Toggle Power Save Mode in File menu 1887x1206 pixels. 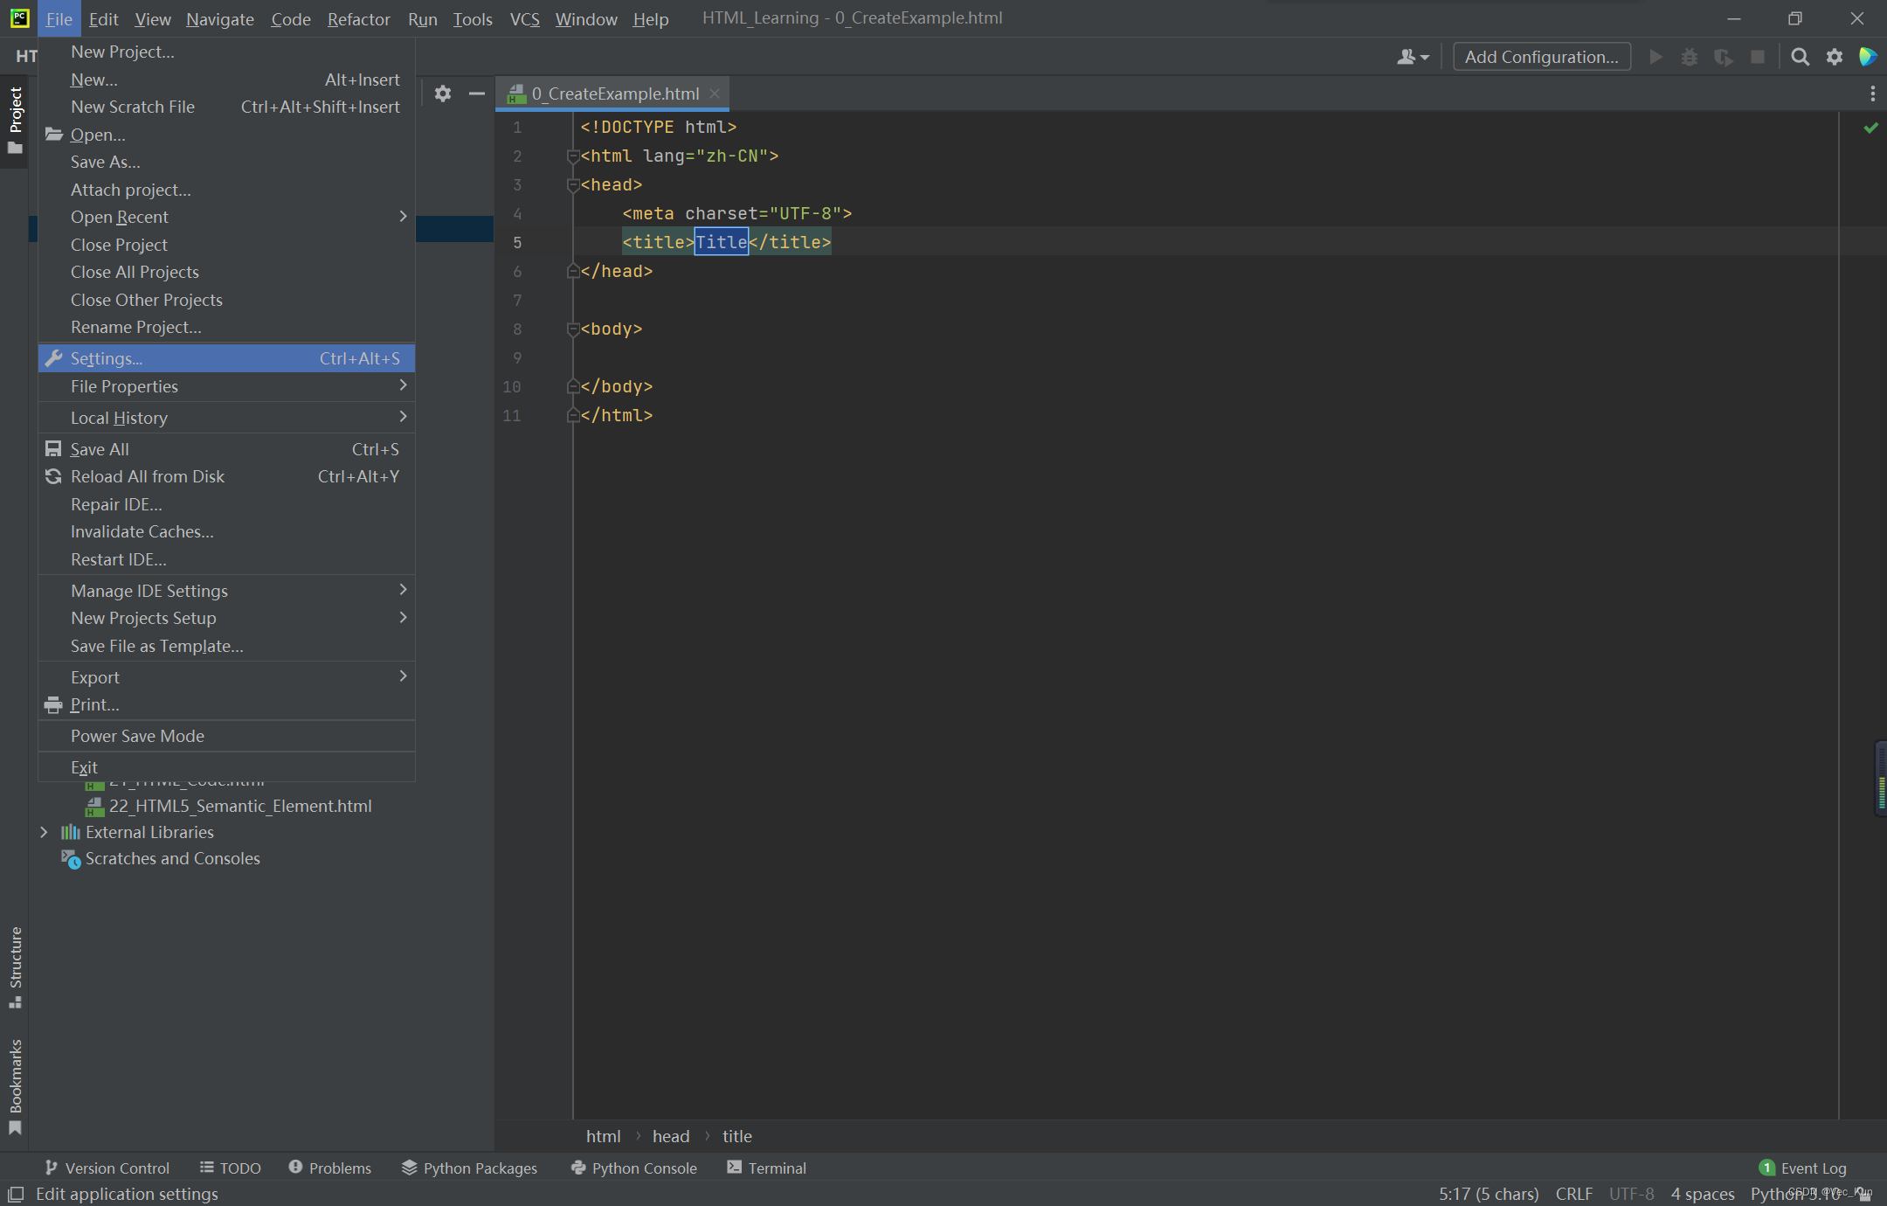tap(137, 736)
